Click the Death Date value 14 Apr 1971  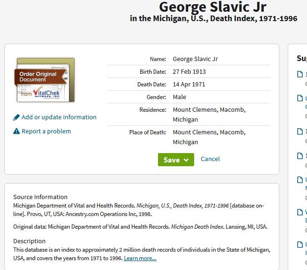point(189,84)
